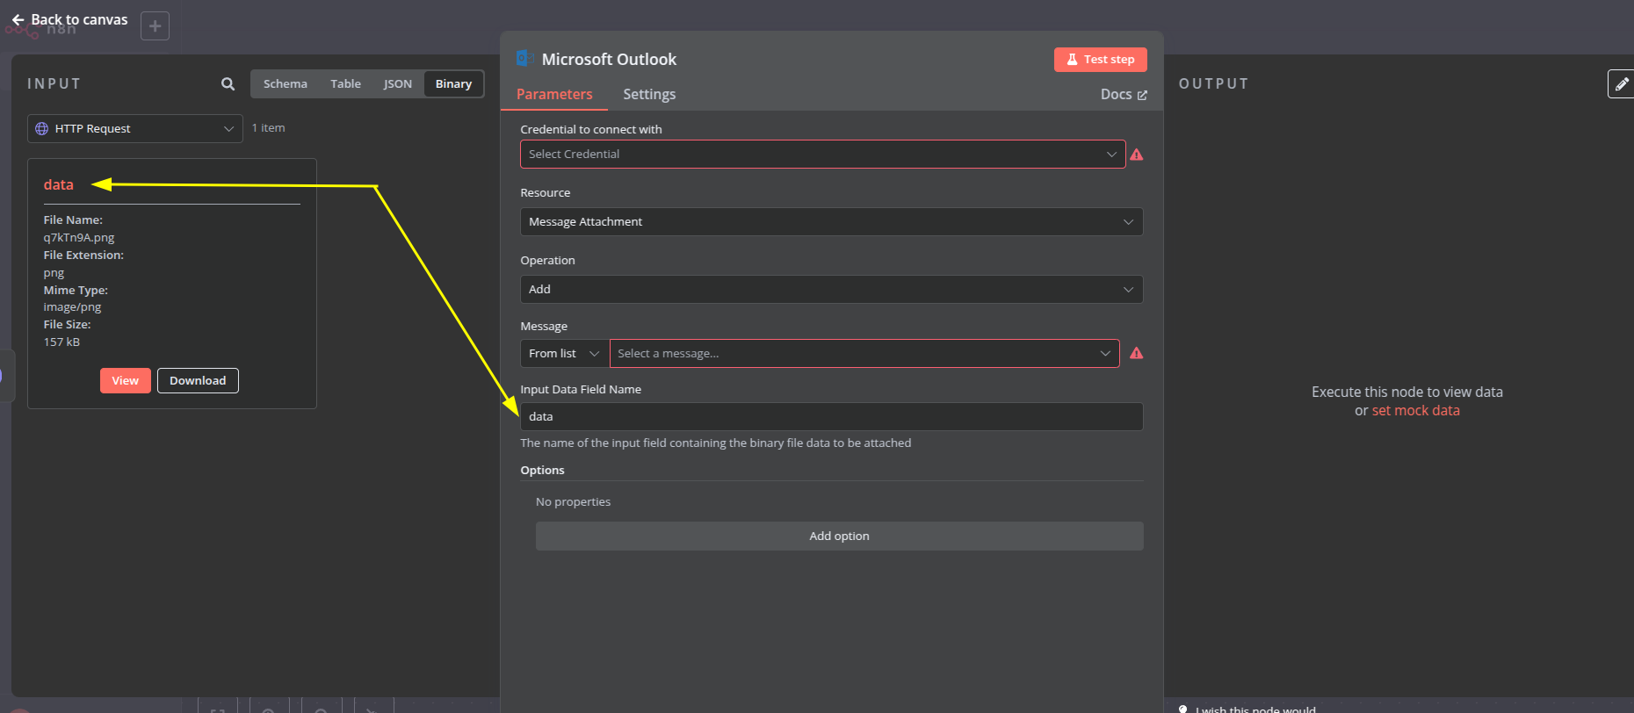Click the Test step button
This screenshot has width=1634, height=713.
[1101, 60]
